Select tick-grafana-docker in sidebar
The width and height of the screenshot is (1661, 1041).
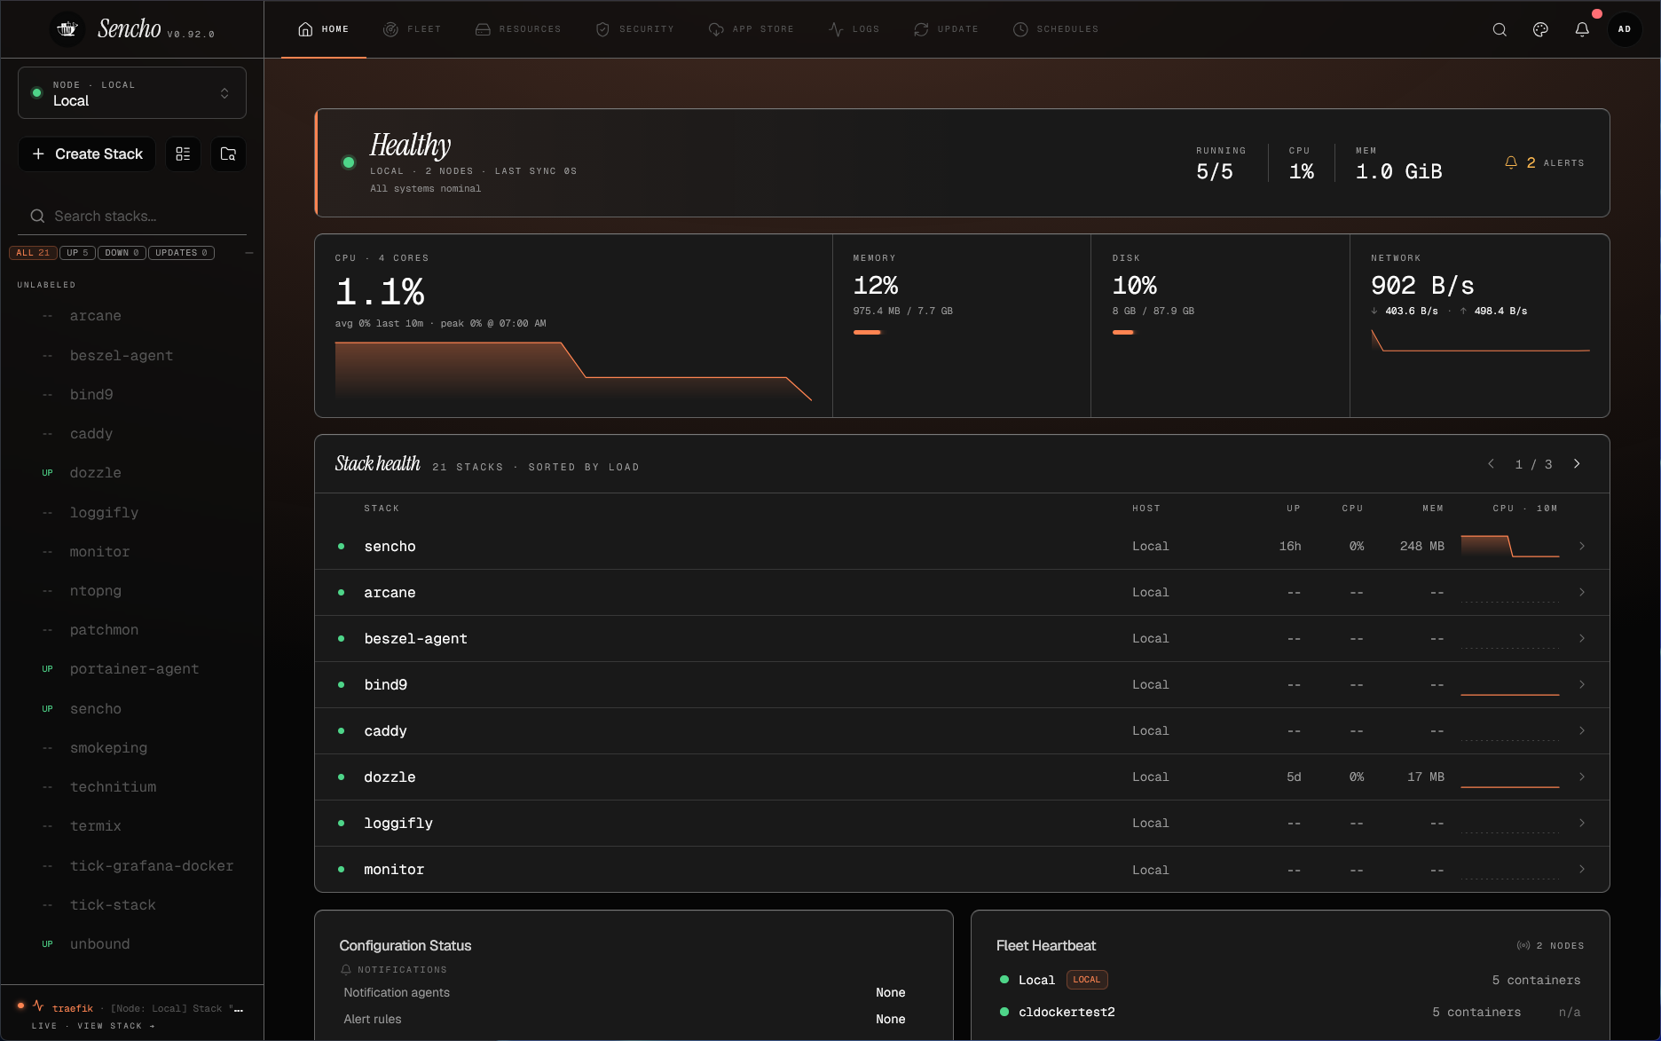(133, 866)
